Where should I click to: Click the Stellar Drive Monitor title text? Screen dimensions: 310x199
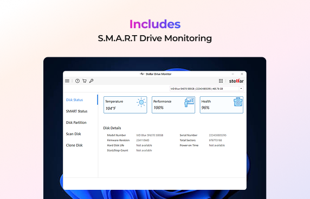[158, 74]
